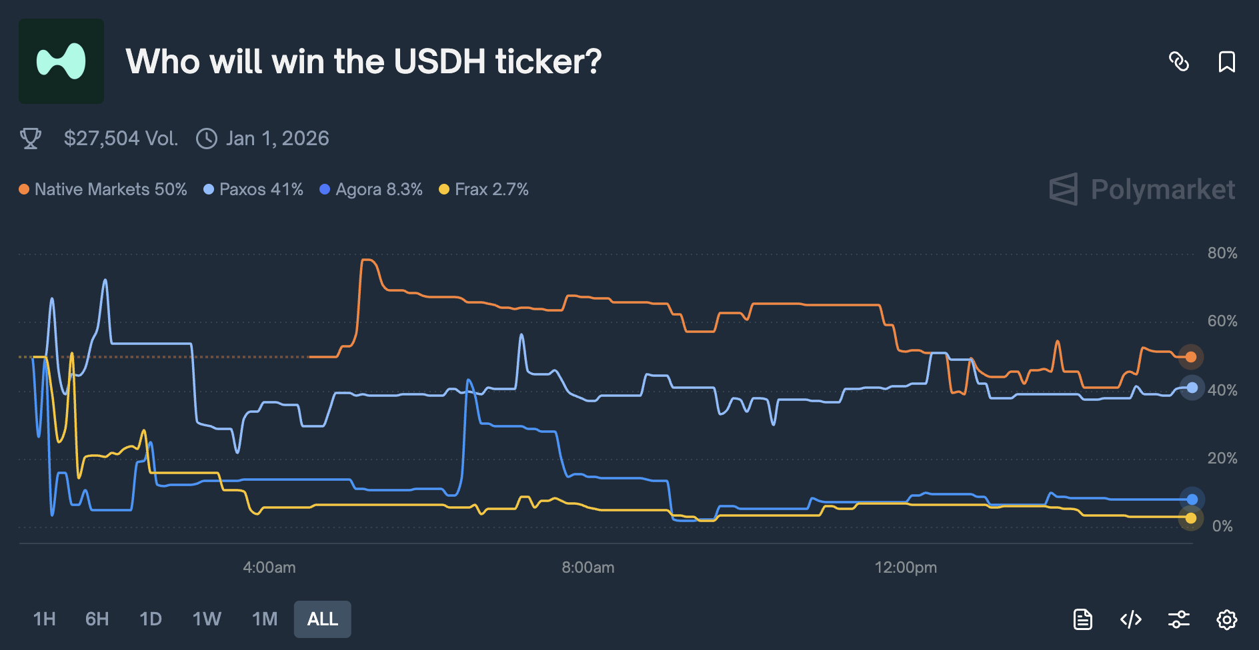The width and height of the screenshot is (1259, 650).
Task: Select the 6H time range
Action: pyautogui.click(x=97, y=619)
